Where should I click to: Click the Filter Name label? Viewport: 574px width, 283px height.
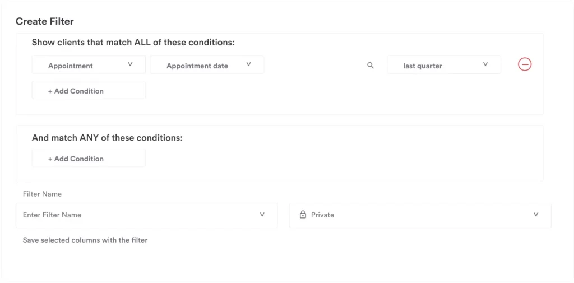click(42, 194)
